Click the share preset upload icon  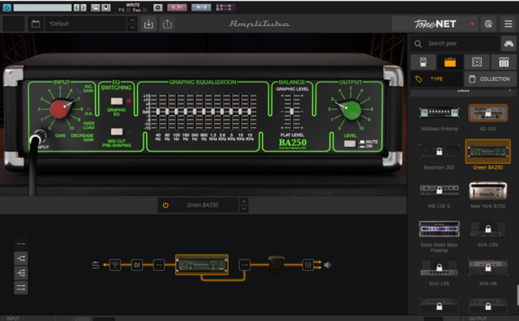tap(167, 24)
